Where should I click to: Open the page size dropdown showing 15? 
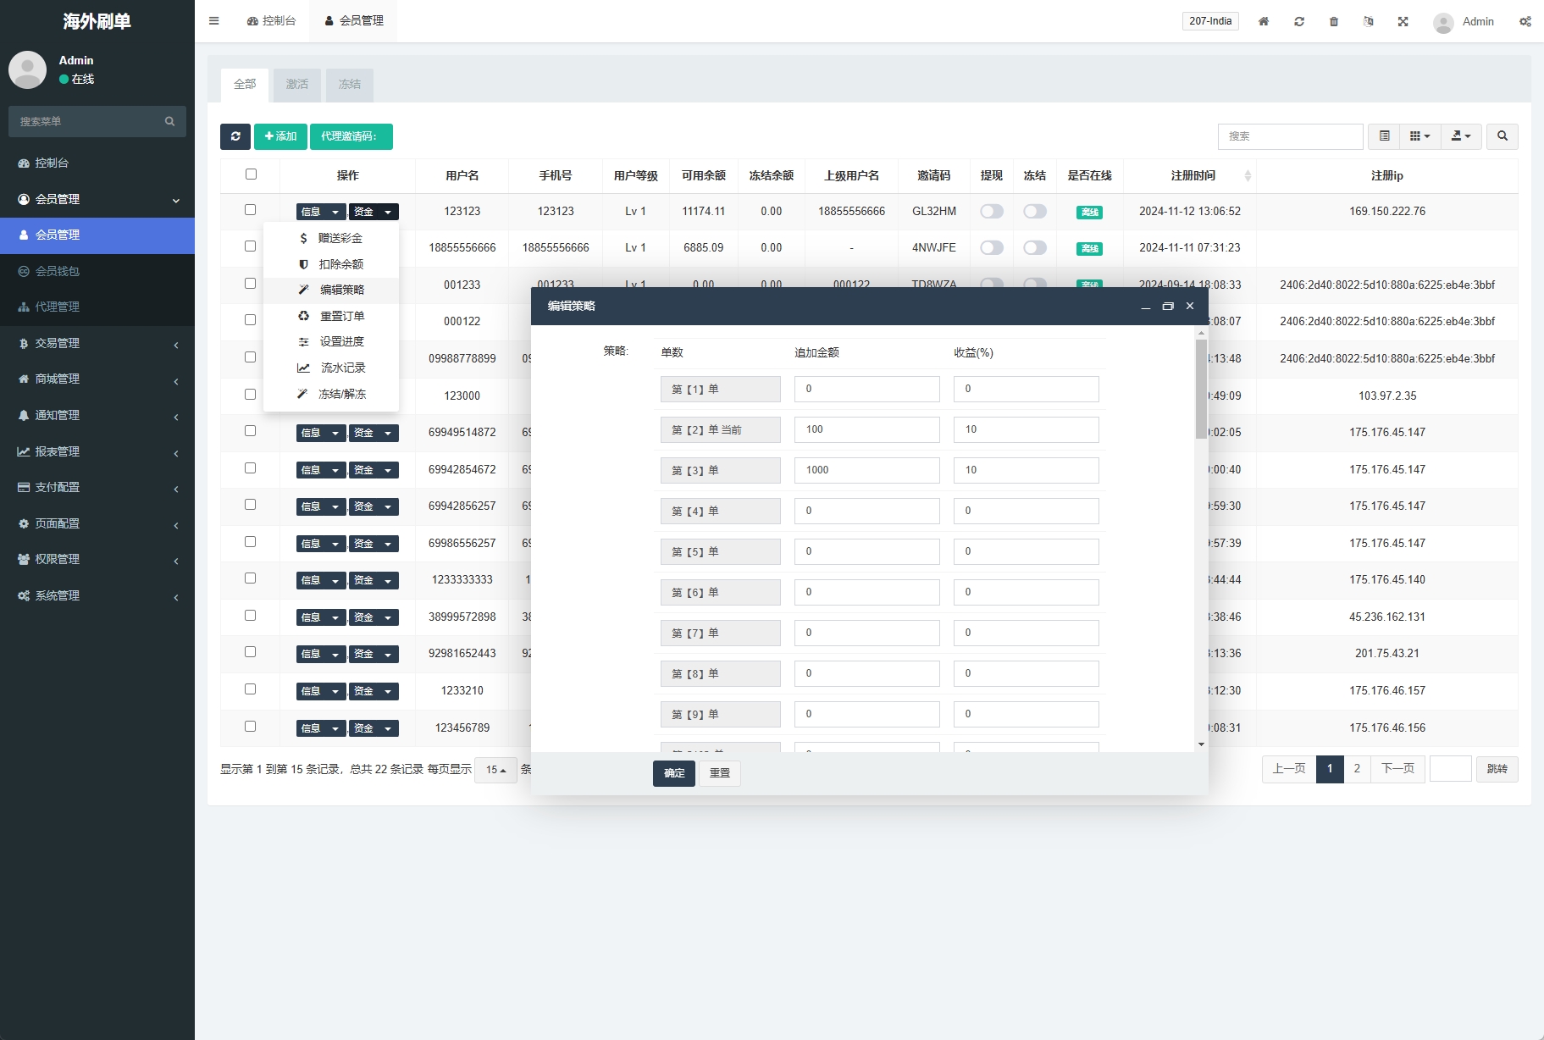pos(495,770)
